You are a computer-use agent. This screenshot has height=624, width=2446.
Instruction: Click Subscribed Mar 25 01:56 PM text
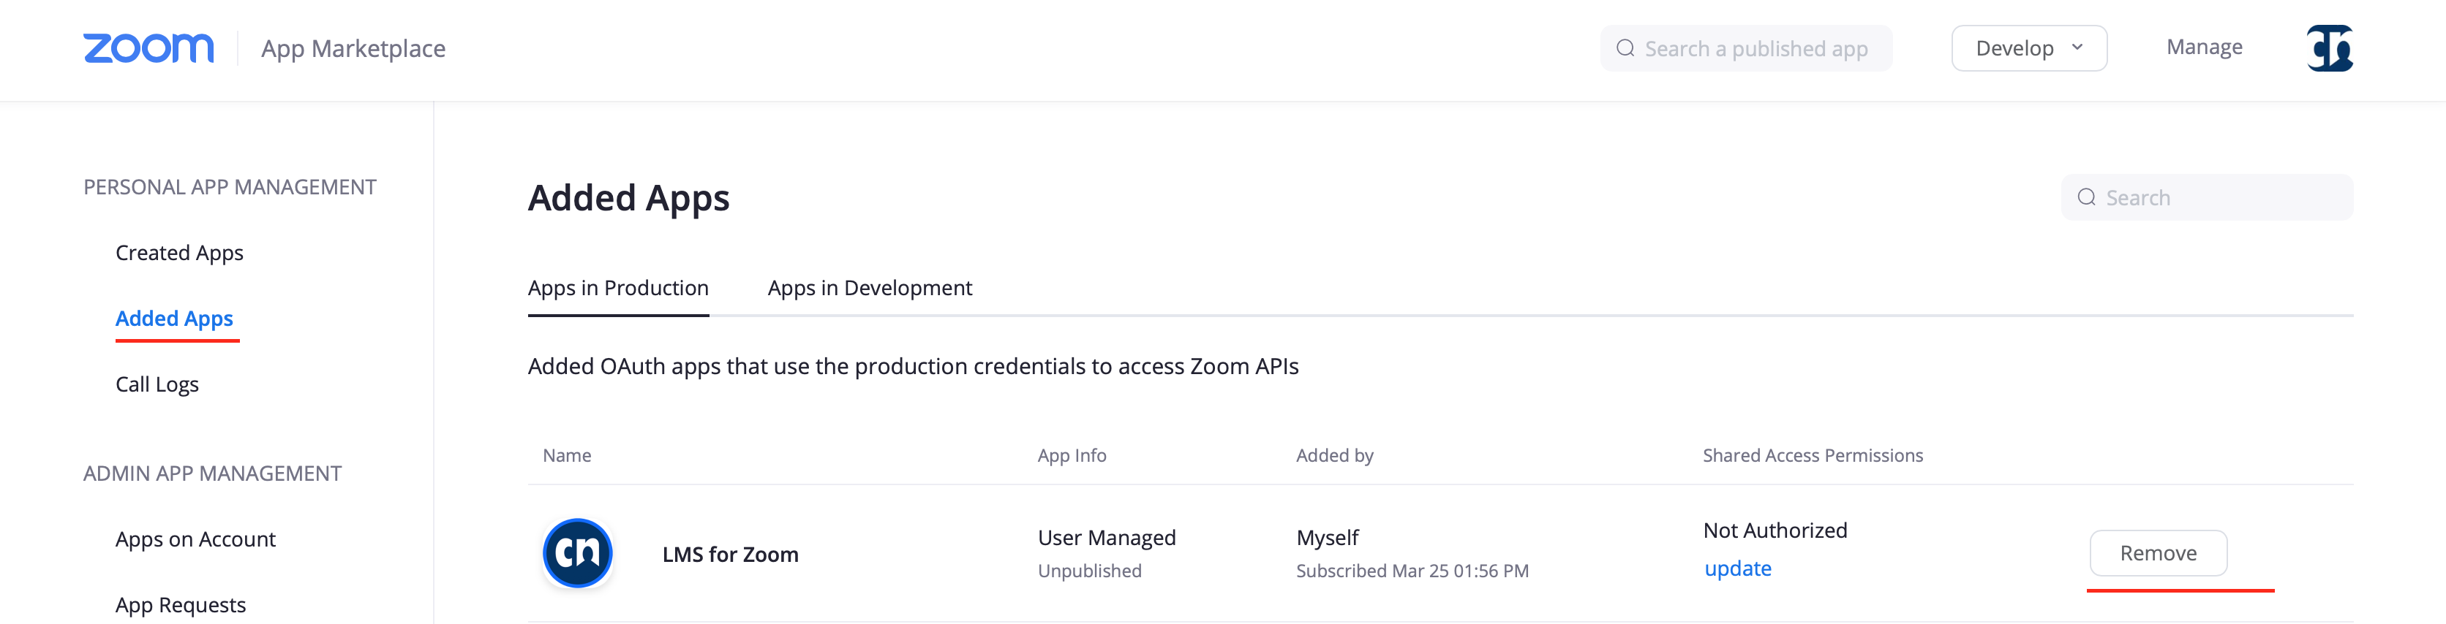click(x=1412, y=571)
